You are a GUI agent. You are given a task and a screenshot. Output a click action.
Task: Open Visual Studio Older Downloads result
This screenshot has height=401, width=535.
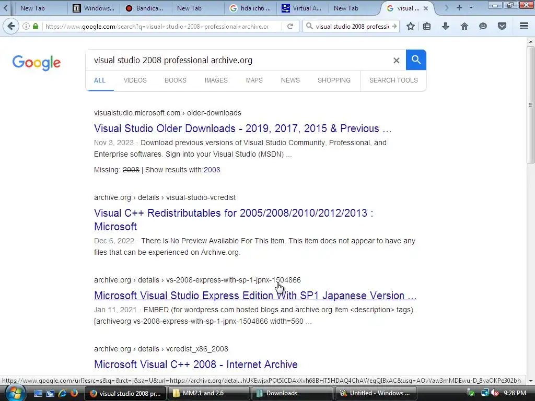tap(242, 128)
